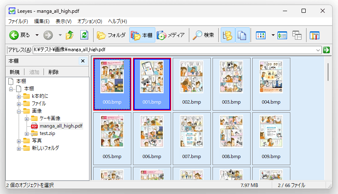The width and height of the screenshot is (338, 194).
Task: Open the ファイル(F) menu
Action: pos(18,21)
